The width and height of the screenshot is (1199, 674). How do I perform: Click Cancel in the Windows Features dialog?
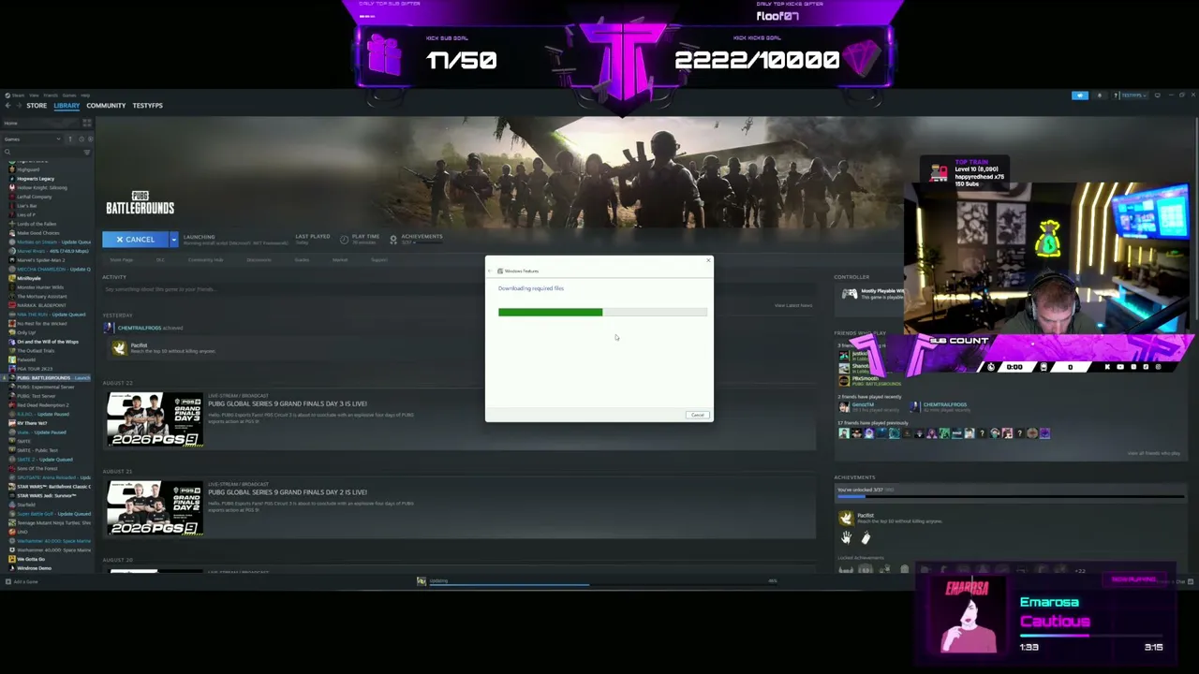698,415
